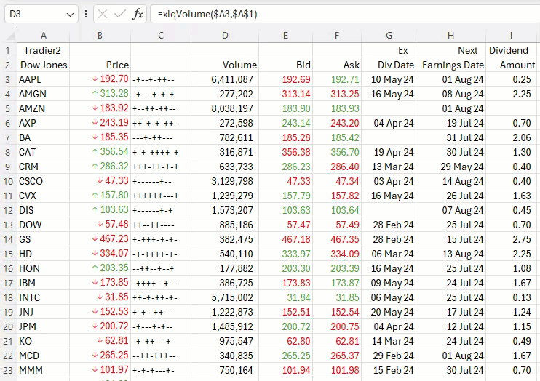
Task: Click the formula bar options dots handle
Action: click(x=86, y=14)
